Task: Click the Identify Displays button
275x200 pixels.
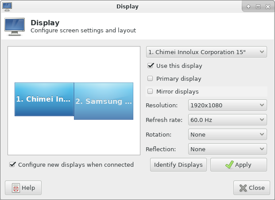Action: (x=178, y=165)
